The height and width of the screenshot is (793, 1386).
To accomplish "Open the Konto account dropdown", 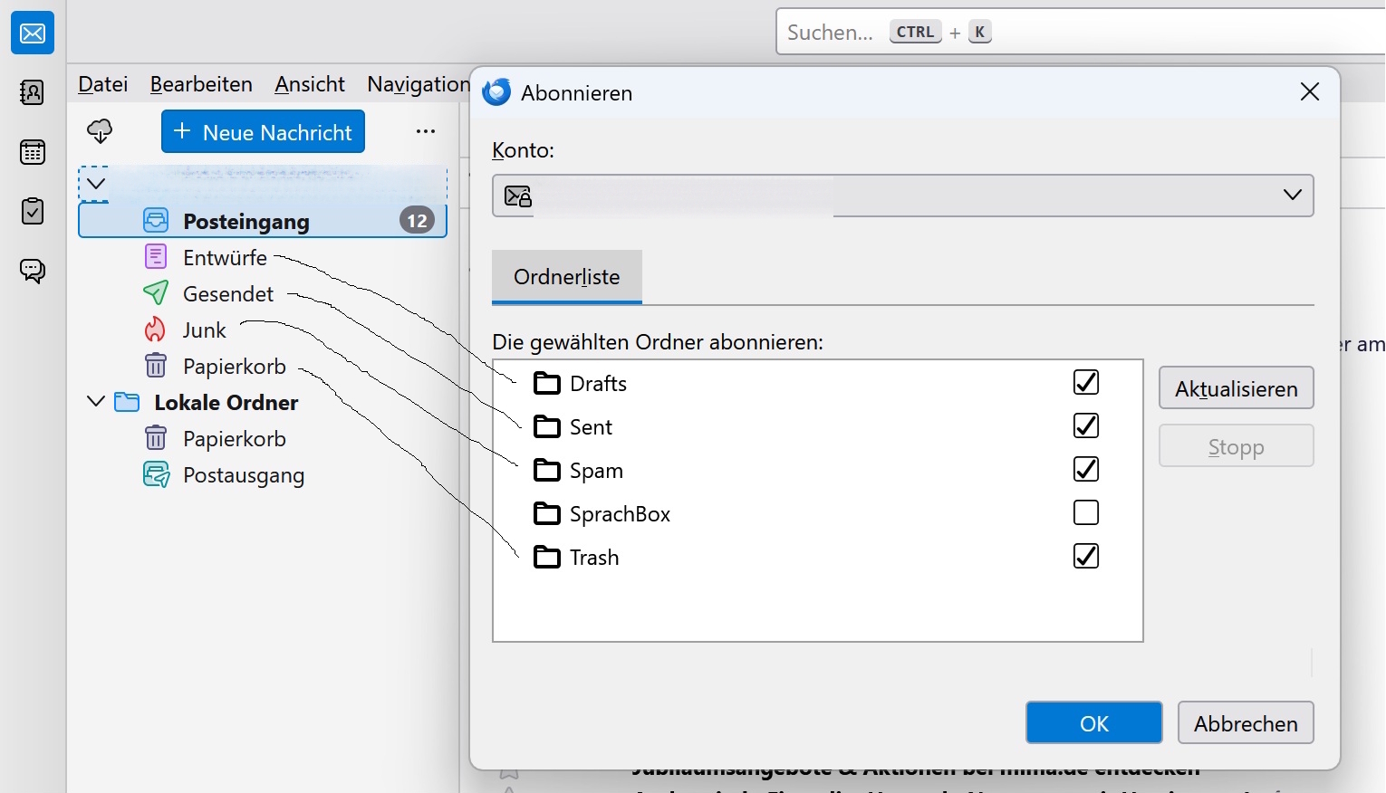I will click(902, 196).
